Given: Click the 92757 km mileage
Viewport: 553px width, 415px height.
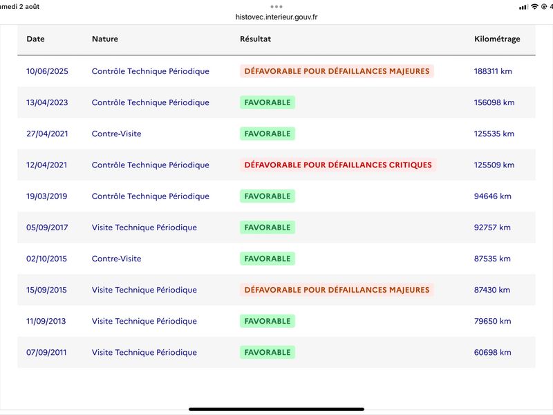Looking at the screenshot, I should 492,228.
